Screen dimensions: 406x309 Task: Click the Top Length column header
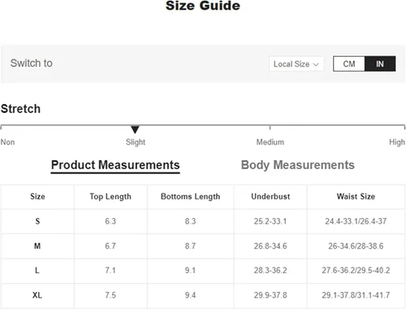[110, 197]
